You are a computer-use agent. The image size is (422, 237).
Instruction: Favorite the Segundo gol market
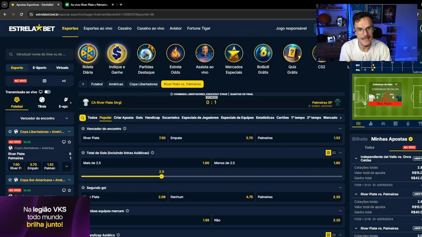click(83, 188)
